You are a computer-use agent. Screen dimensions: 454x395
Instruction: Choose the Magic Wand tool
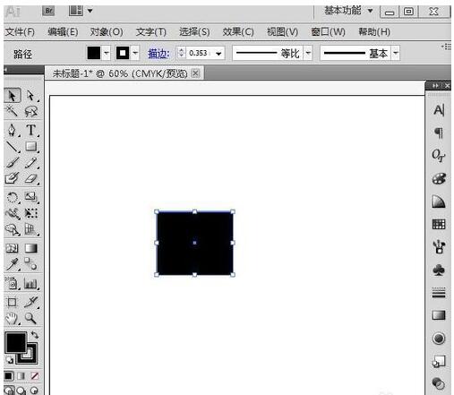point(12,111)
